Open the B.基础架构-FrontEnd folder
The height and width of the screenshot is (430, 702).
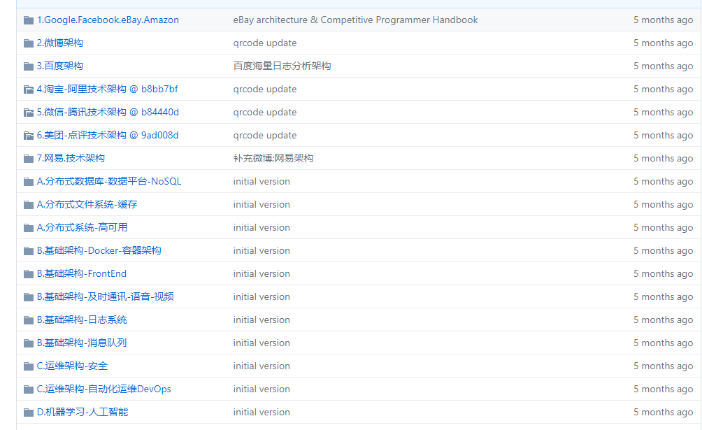coord(82,273)
